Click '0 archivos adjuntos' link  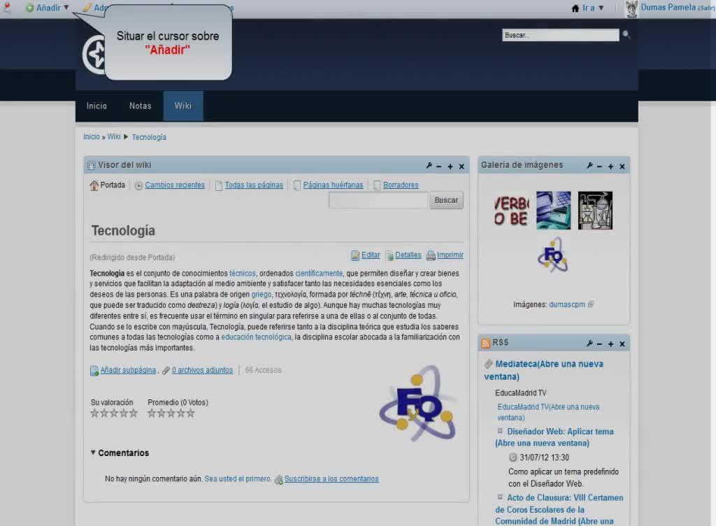coord(202,370)
